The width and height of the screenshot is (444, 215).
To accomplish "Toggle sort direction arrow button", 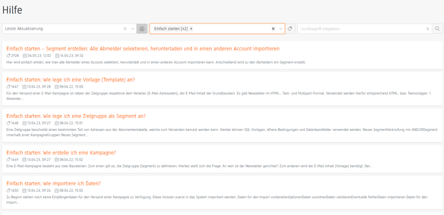I will [x=142, y=29].
